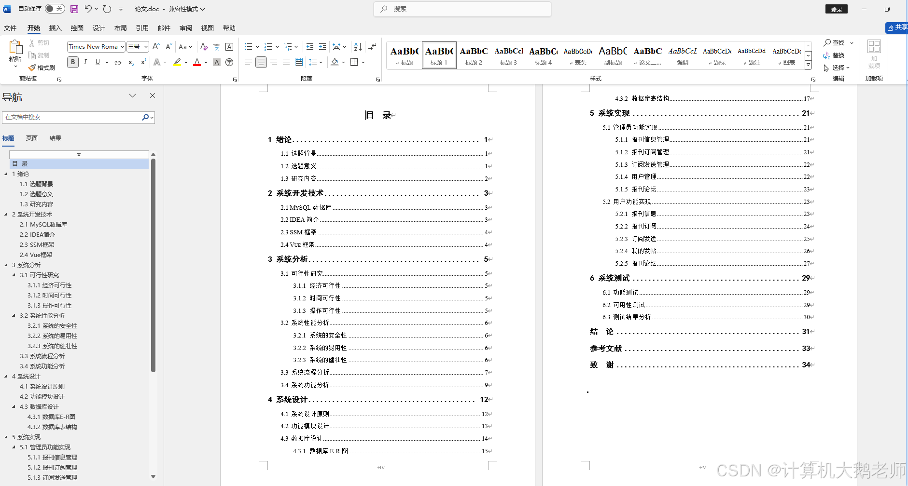The image size is (908, 486).
Task: Switch to Pages (页面) navigation tab
Action: coord(32,138)
